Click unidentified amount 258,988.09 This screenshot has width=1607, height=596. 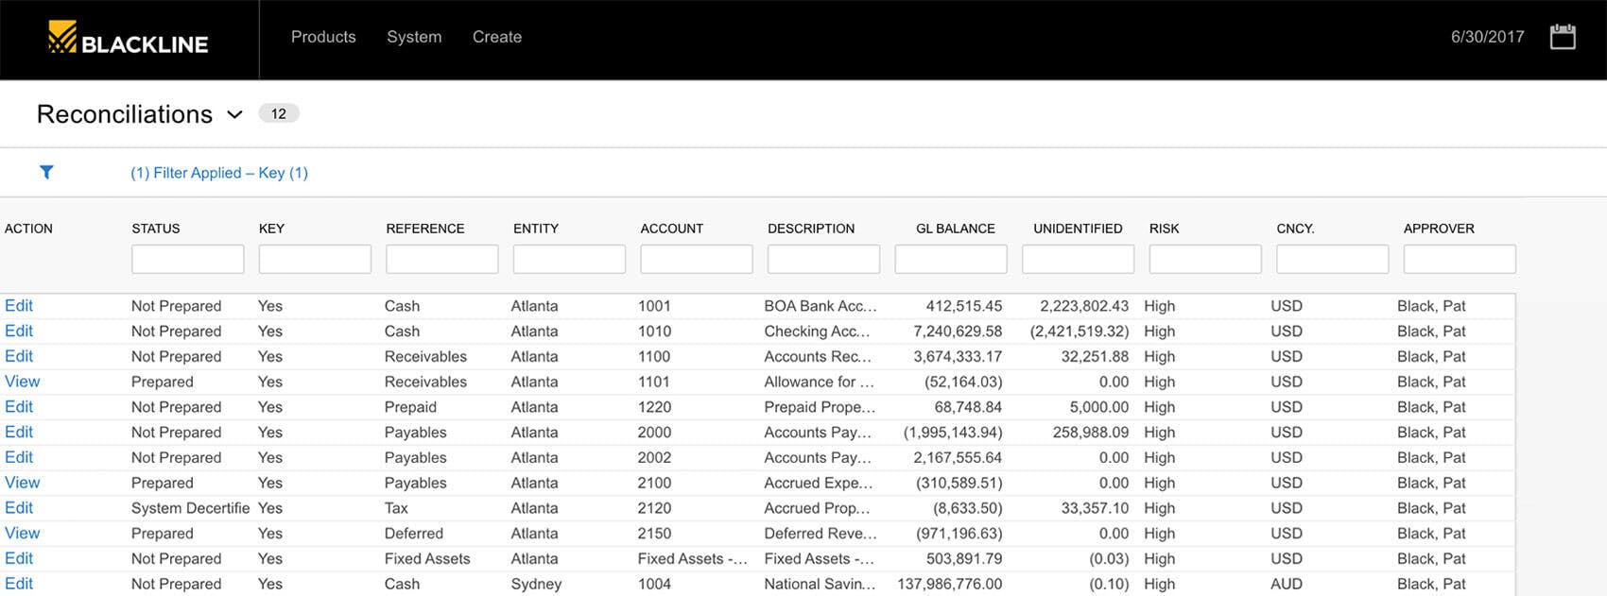point(1091,433)
